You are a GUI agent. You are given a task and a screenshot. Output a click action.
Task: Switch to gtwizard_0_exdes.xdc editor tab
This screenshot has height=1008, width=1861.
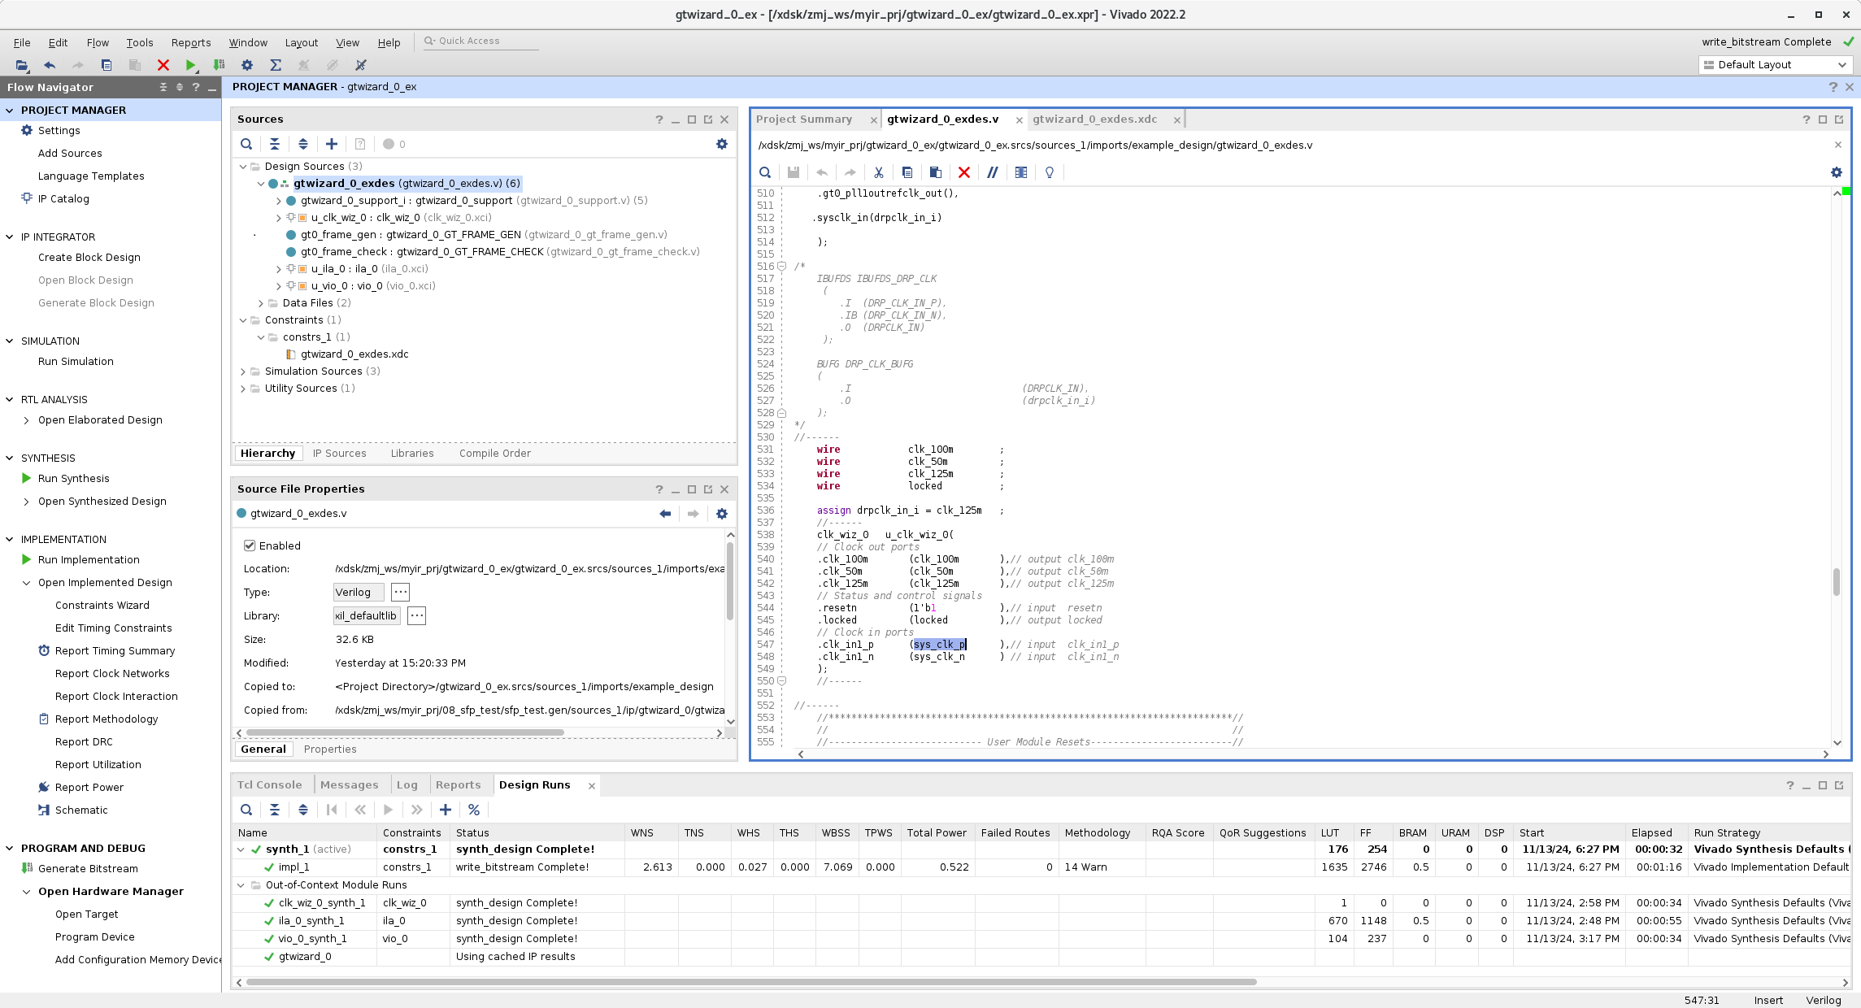1094,119
